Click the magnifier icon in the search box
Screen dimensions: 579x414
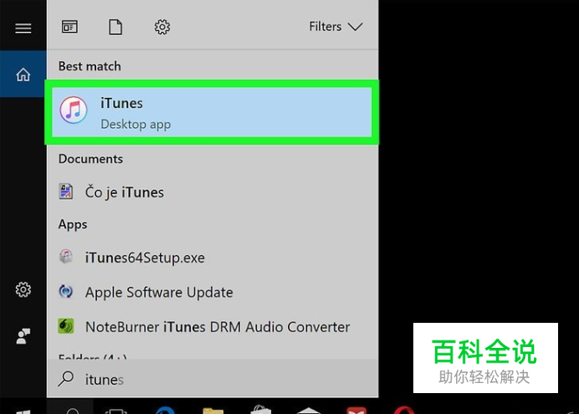click(66, 379)
